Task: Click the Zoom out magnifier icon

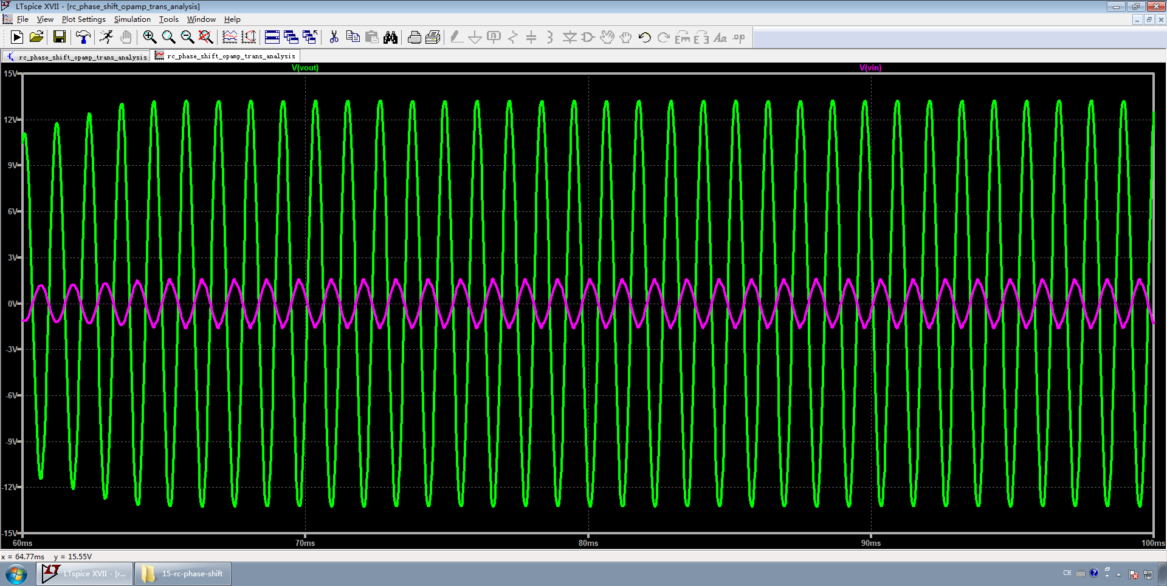Action: point(187,38)
